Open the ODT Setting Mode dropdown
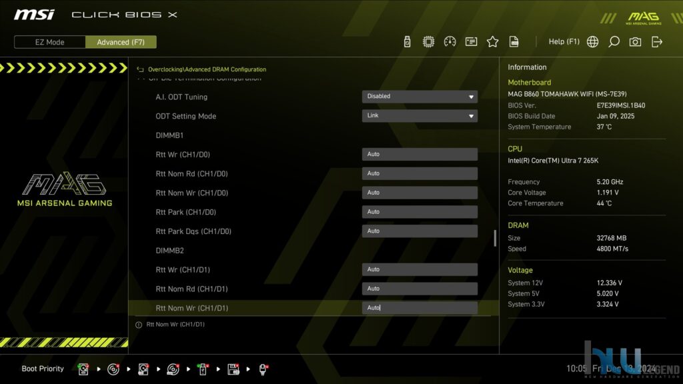This screenshot has width=683, height=384. pos(420,116)
